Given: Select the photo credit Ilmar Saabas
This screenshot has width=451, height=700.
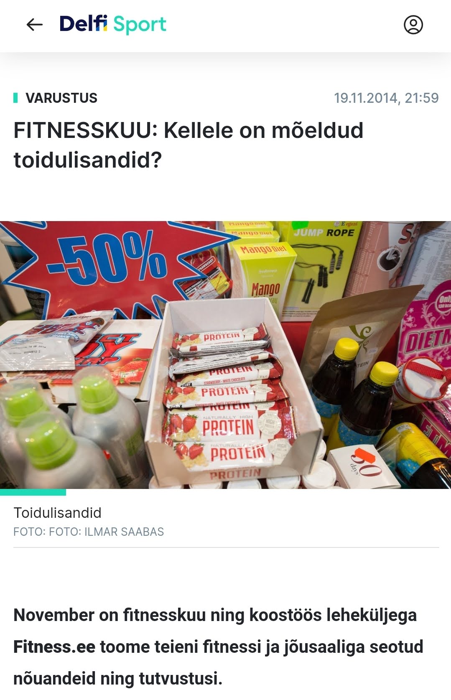Looking at the screenshot, I should click(124, 532).
